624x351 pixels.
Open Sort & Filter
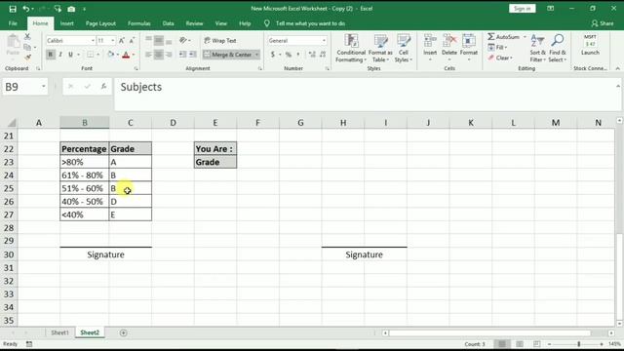537,48
